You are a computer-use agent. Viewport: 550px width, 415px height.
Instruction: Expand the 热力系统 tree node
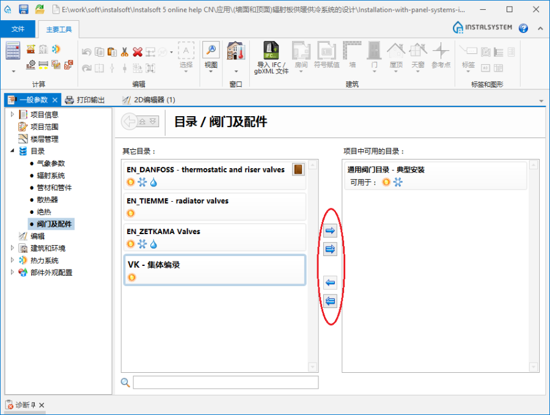(12, 260)
